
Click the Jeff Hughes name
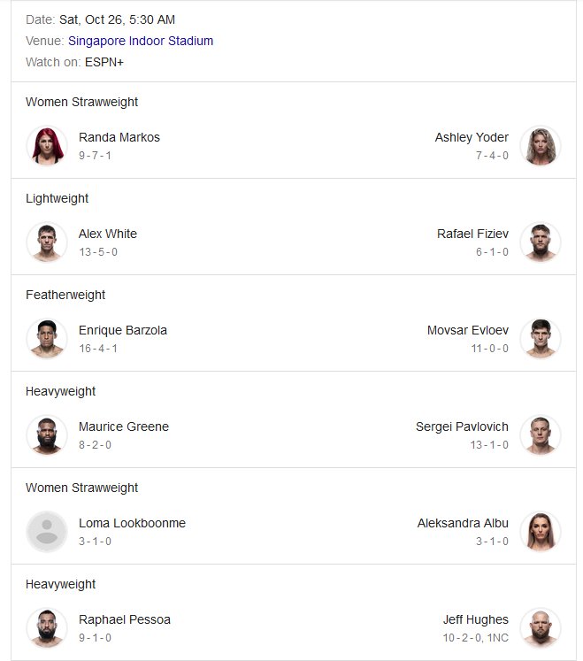coord(475,619)
